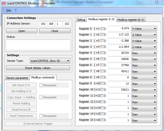Switch to the Debug tab
The height and width of the screenshot is (131, 164).
(81, 20)
